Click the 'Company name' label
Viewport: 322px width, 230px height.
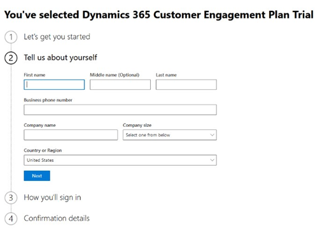39,126
